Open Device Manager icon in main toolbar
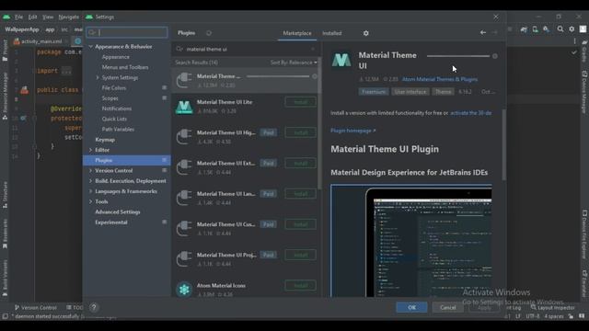The height and width of the screenshot is (331, 589). click(x=535, y=29)
